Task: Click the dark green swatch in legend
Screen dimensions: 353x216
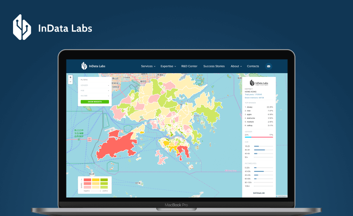Action: (104, 179)
